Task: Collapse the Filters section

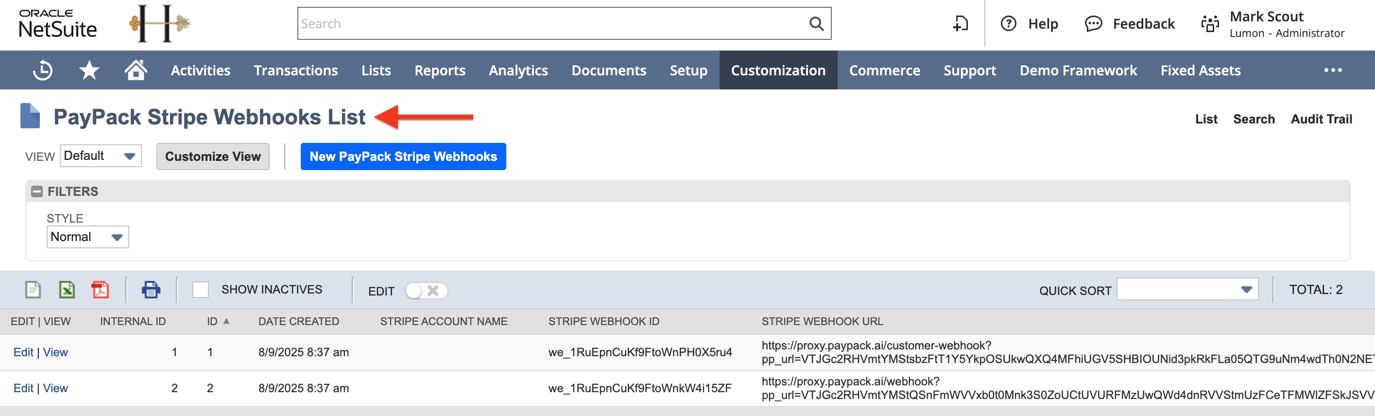Action: 37,191
